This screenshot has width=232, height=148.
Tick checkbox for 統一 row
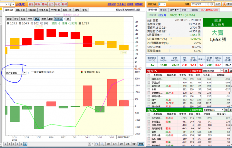click(x=149, y=99)
